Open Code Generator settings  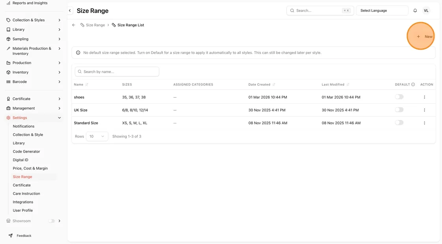coord(26,151)
